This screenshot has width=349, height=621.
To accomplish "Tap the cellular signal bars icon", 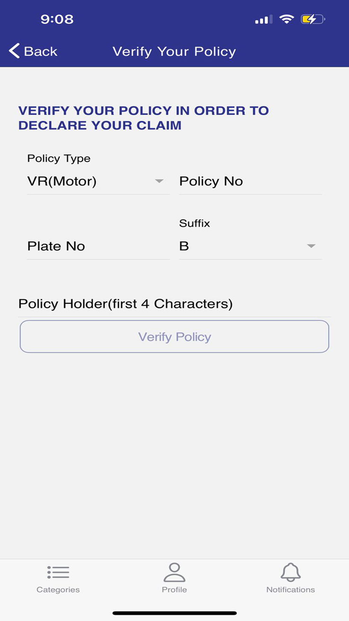I will [x=264, y=20].
